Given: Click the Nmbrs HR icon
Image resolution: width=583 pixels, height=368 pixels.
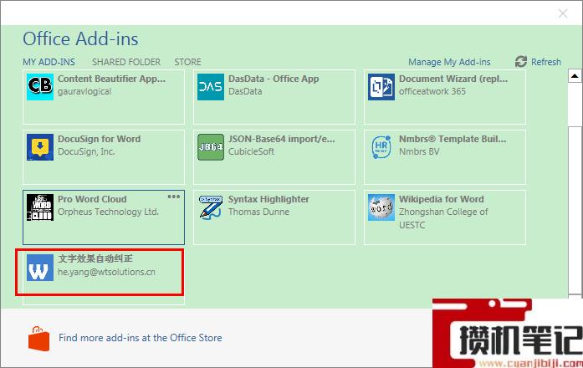Looking at the screenshot, I should point(381,147).
